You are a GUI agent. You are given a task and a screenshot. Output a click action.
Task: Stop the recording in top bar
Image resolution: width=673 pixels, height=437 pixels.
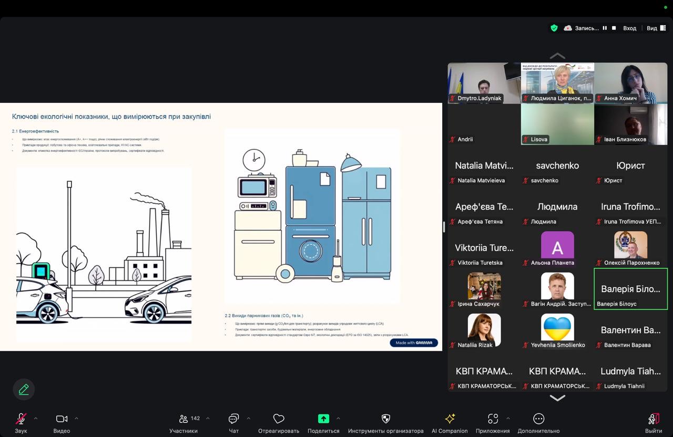click(614, 28)
